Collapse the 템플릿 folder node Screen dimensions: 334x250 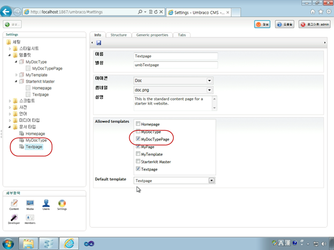10,55
